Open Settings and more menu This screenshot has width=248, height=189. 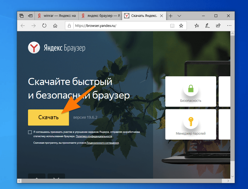229,26
